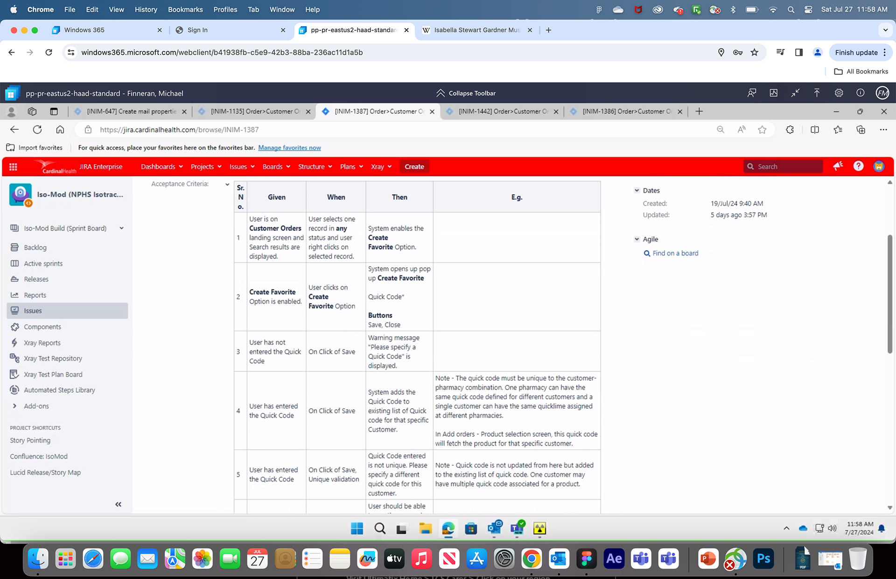Collapse the Dates section
The image size is (896, 579).
tap(637, 190)
